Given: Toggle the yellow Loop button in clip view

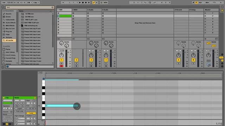Looking at the screenshot, I should point(31,113).
